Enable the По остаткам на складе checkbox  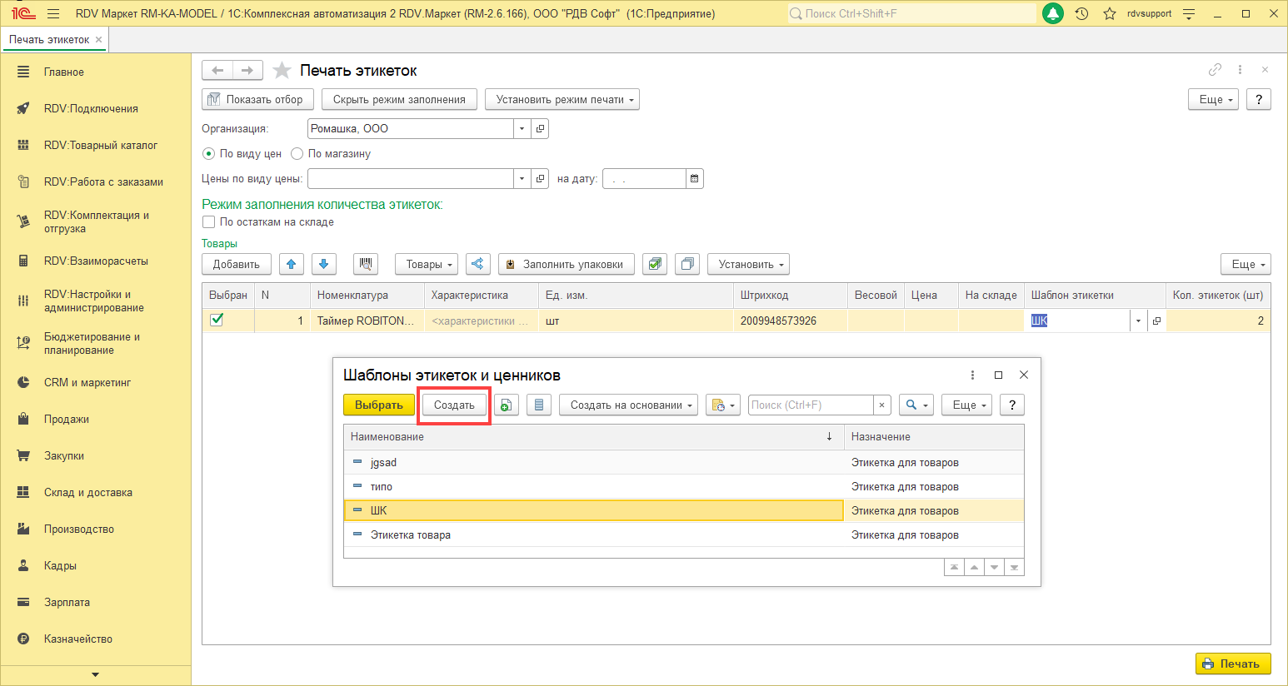pos(209,222)
